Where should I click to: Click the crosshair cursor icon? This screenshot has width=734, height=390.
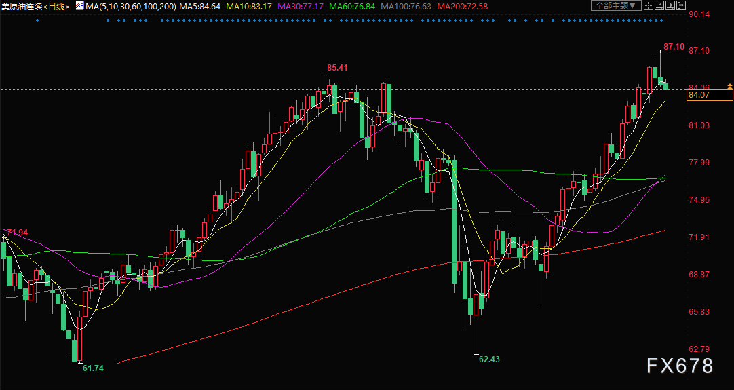click(649, 5)
